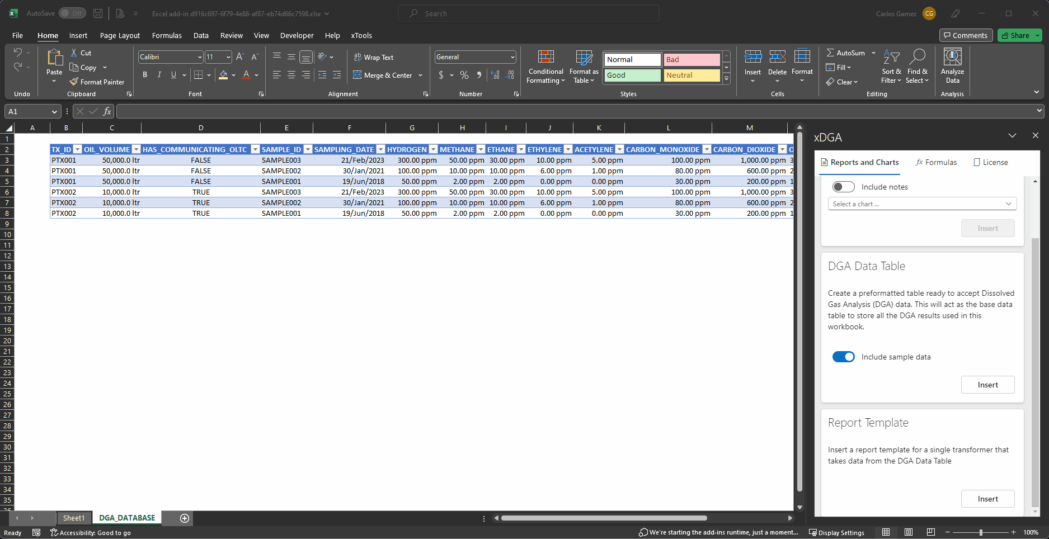Open the HYDROGEN column filter dropdown
This screenshot has height=539, width=1049.
(x=433, y=149)
